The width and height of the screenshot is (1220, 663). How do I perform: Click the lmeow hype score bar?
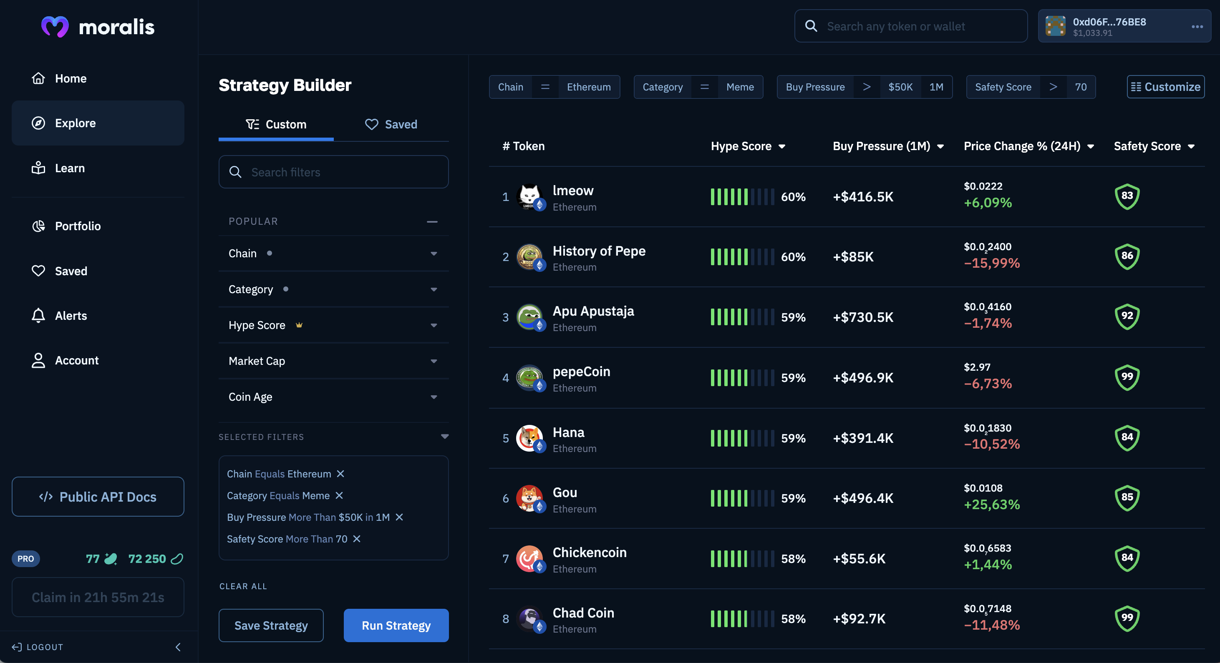743,197
